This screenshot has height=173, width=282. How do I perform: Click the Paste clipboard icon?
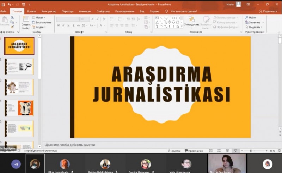5,19
